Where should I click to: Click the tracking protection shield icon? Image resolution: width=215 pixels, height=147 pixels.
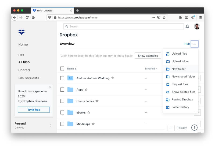tap(50, 17)
